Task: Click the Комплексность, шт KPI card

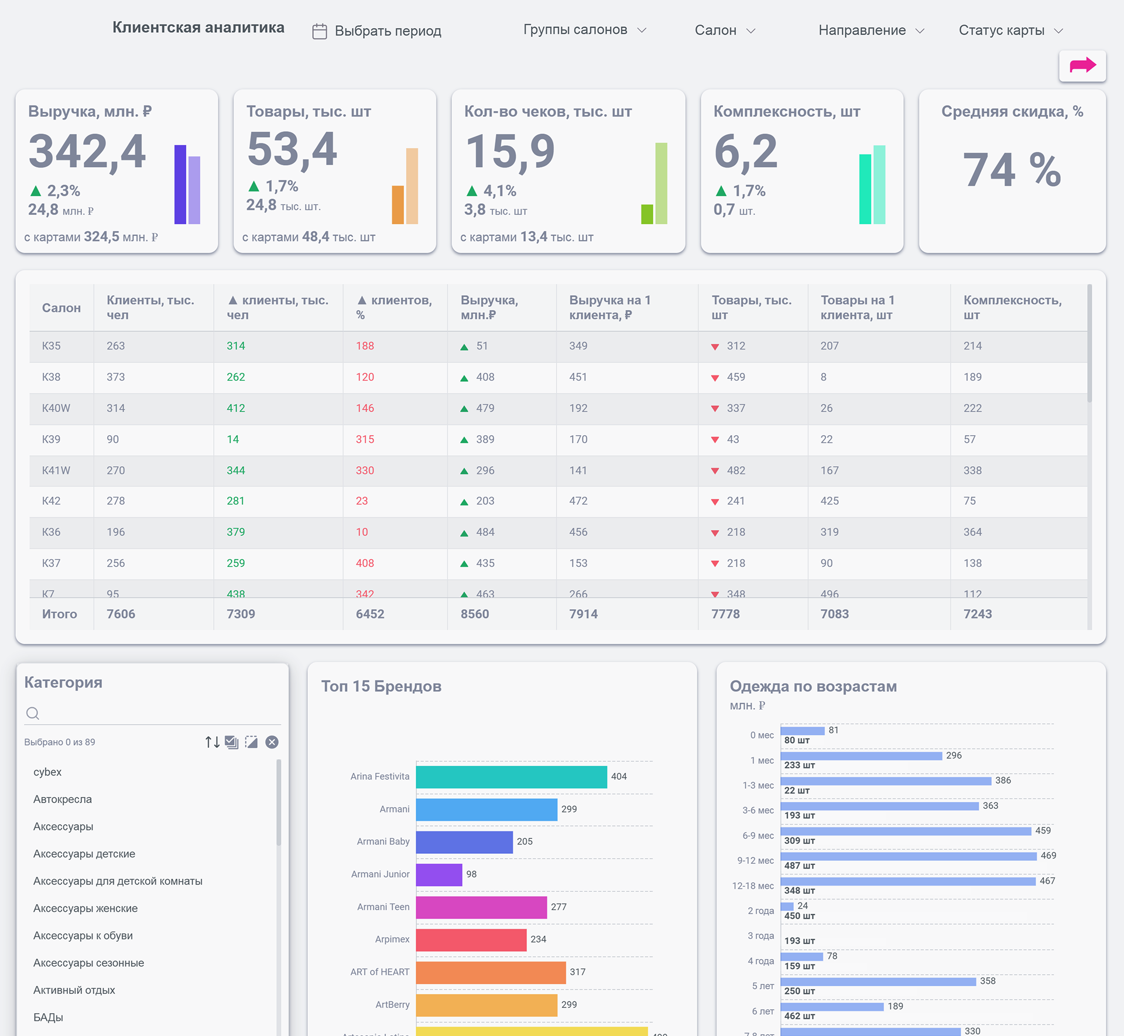Action: (802, 171)
